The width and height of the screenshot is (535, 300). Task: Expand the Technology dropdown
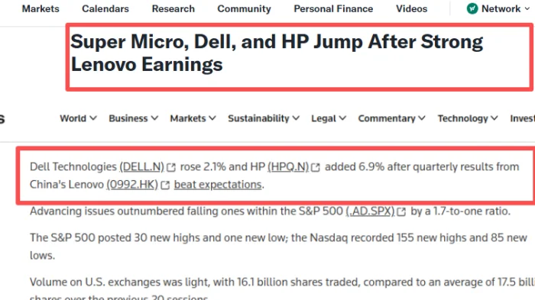point(468,118)
